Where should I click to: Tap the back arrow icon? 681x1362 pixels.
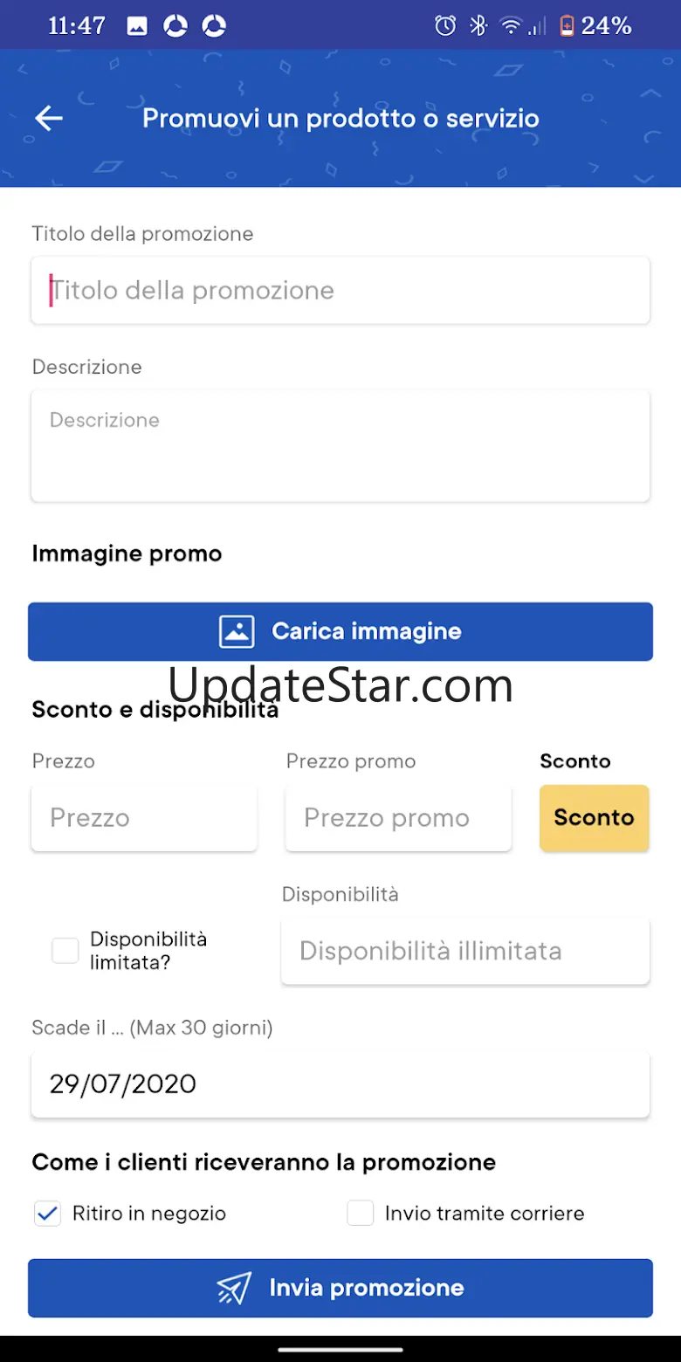[x=49, y=118]
